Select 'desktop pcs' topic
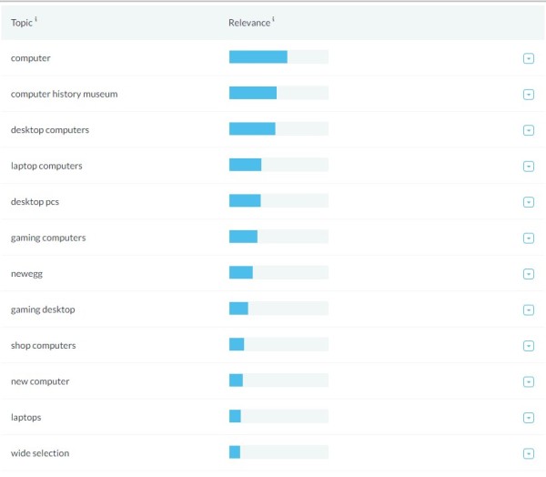The width and height of the screenshot is (546, 477). [35, 202]
